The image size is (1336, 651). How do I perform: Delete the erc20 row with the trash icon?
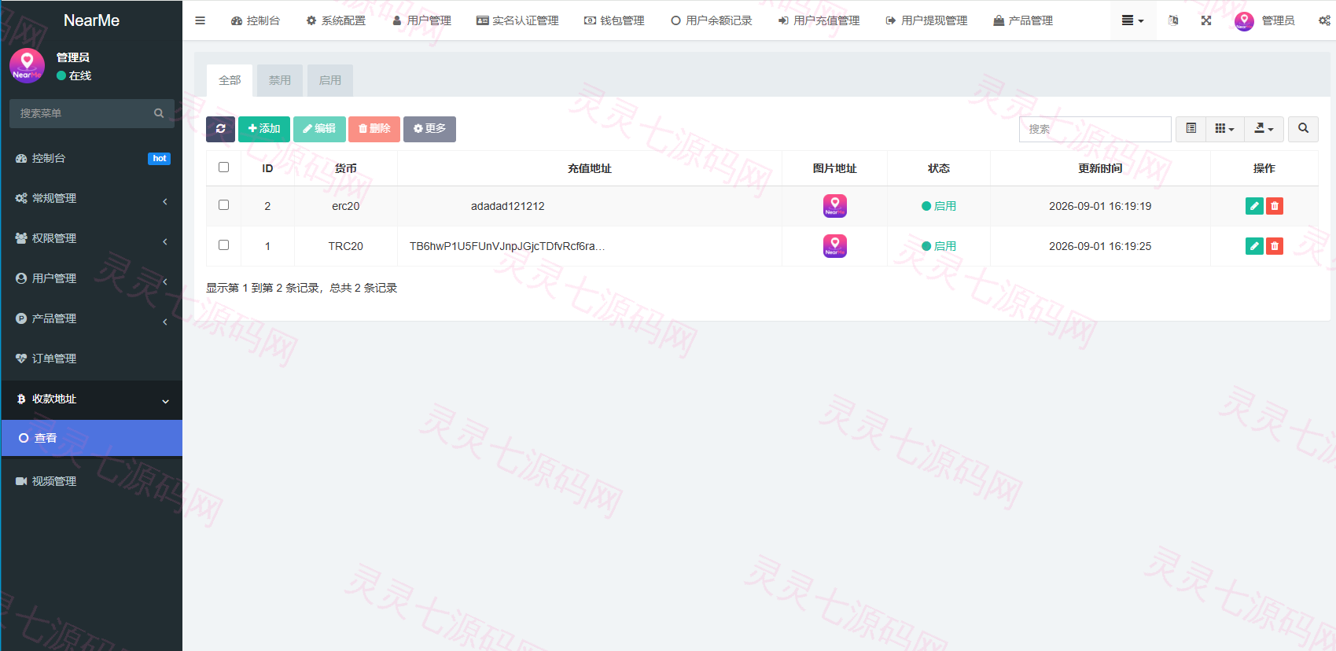[1275, 206]
